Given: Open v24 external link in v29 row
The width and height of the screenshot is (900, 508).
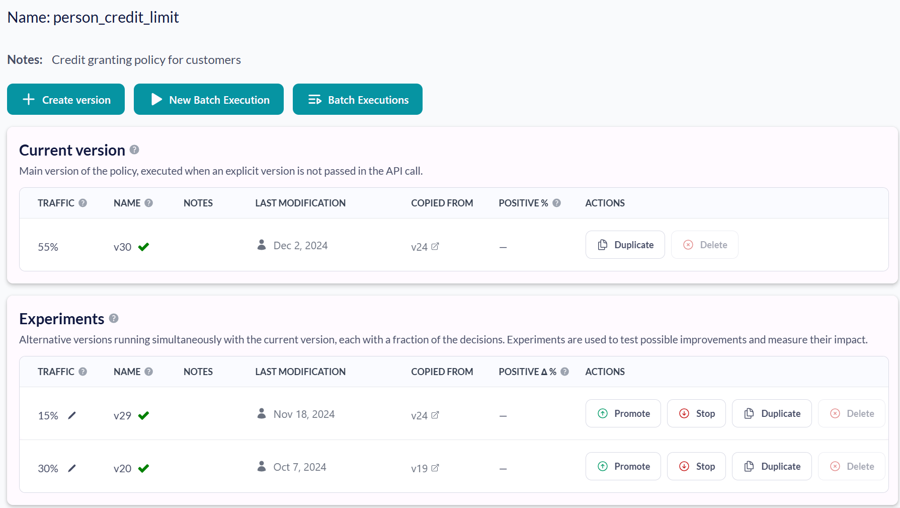Looking at the screenshot, I should coord(435,415).
